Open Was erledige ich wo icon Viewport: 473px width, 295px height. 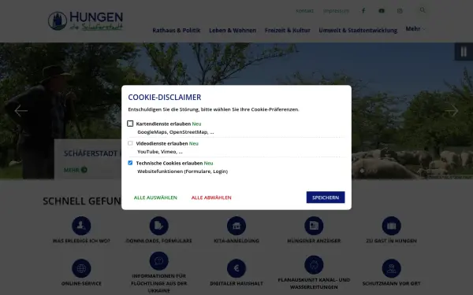(x=81, y=226)
